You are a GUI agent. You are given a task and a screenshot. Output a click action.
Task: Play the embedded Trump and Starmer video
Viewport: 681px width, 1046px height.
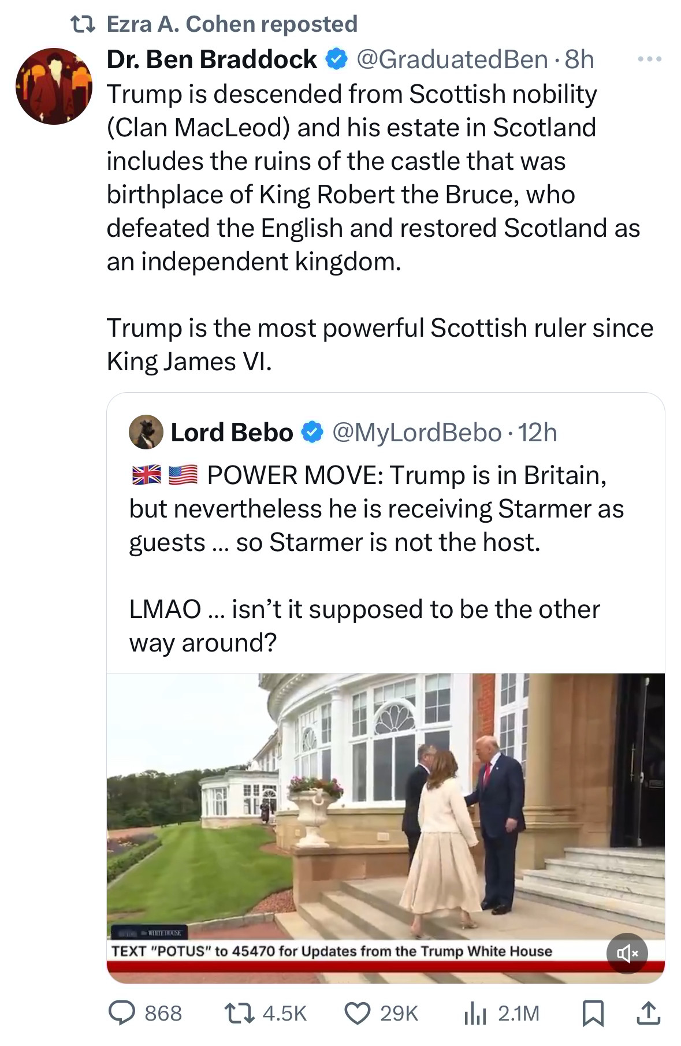pos(385,820)
